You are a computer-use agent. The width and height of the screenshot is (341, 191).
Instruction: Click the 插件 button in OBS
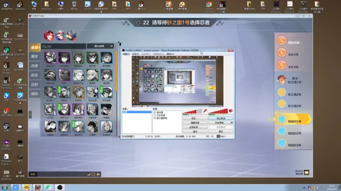195,132
